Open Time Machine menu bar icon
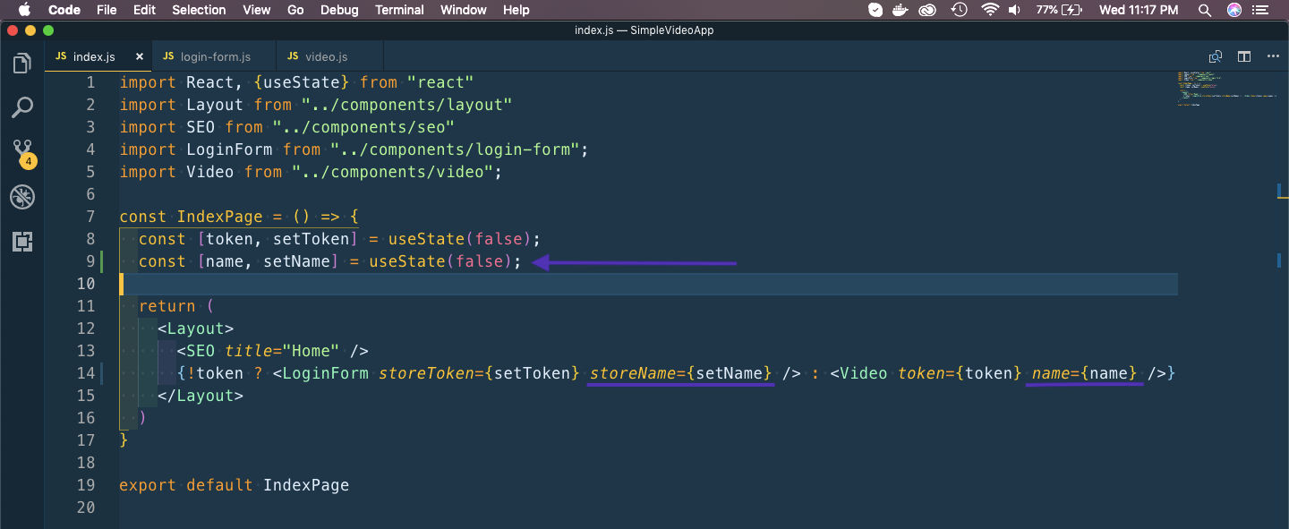 click(960, 10)
